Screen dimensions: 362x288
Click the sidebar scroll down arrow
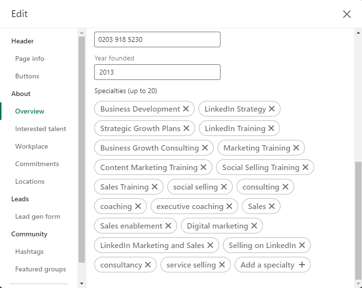pyautogui.click(x=81, y=283)
